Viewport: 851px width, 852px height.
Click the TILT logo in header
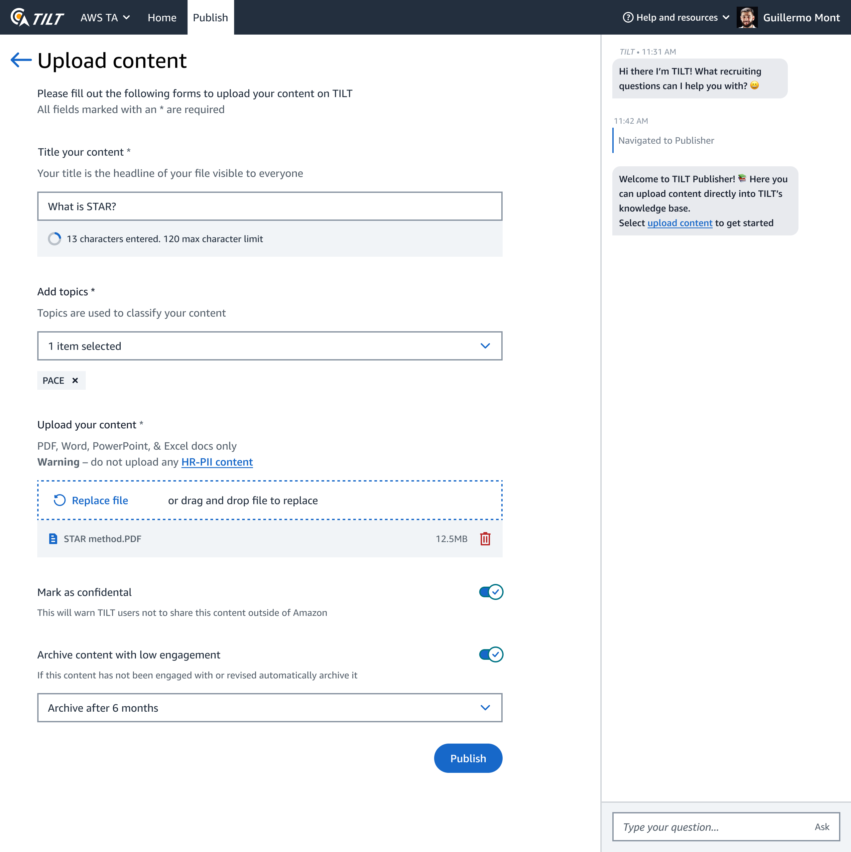tap(37, 18)
